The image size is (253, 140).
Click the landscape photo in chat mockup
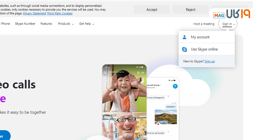coord(166,117)
